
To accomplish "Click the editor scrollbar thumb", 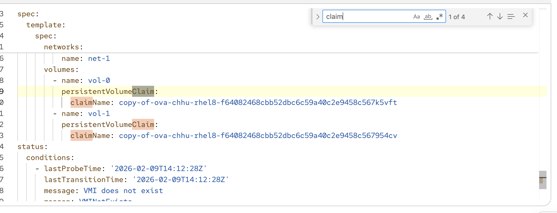I will pyautogui.click(x=543, y=180).
